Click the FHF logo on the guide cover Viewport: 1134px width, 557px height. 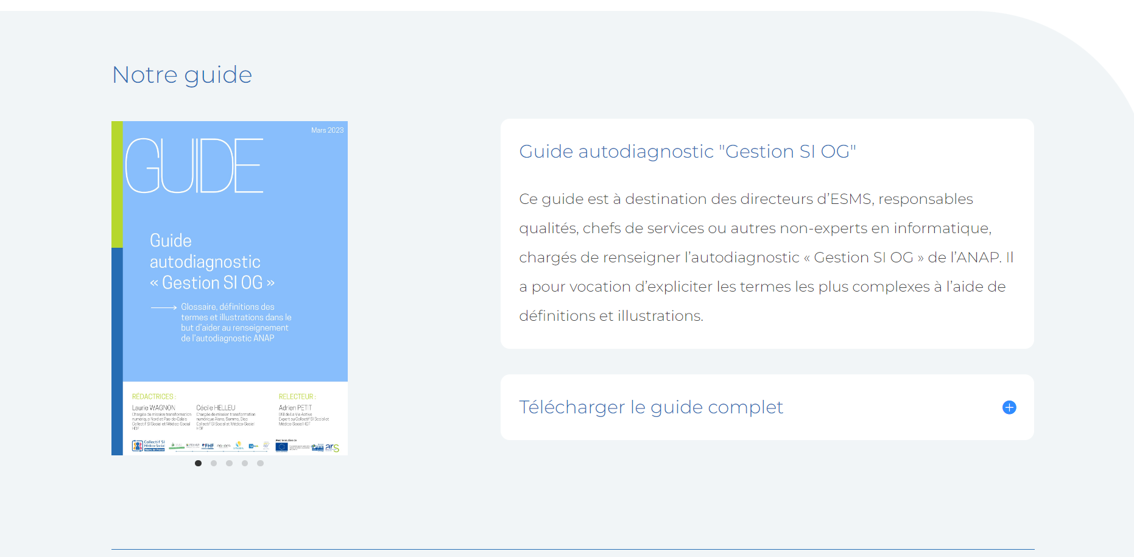click(208, 446)
